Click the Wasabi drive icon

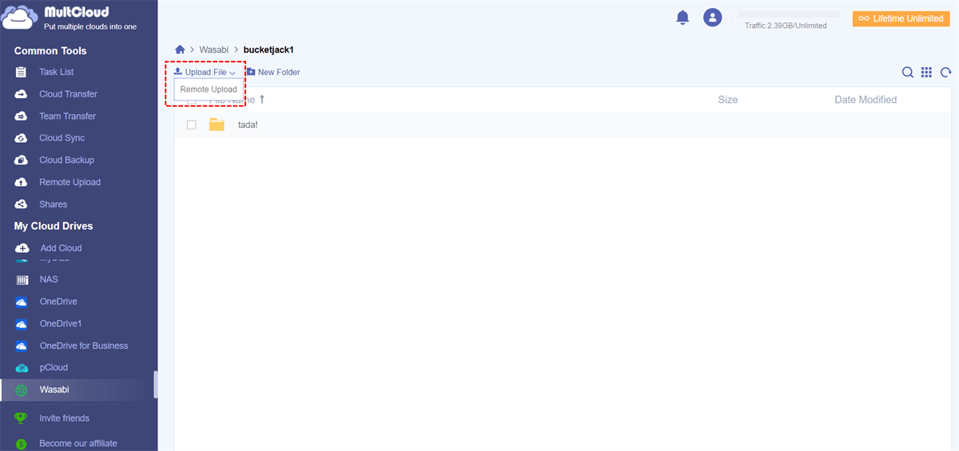(22, 390)
